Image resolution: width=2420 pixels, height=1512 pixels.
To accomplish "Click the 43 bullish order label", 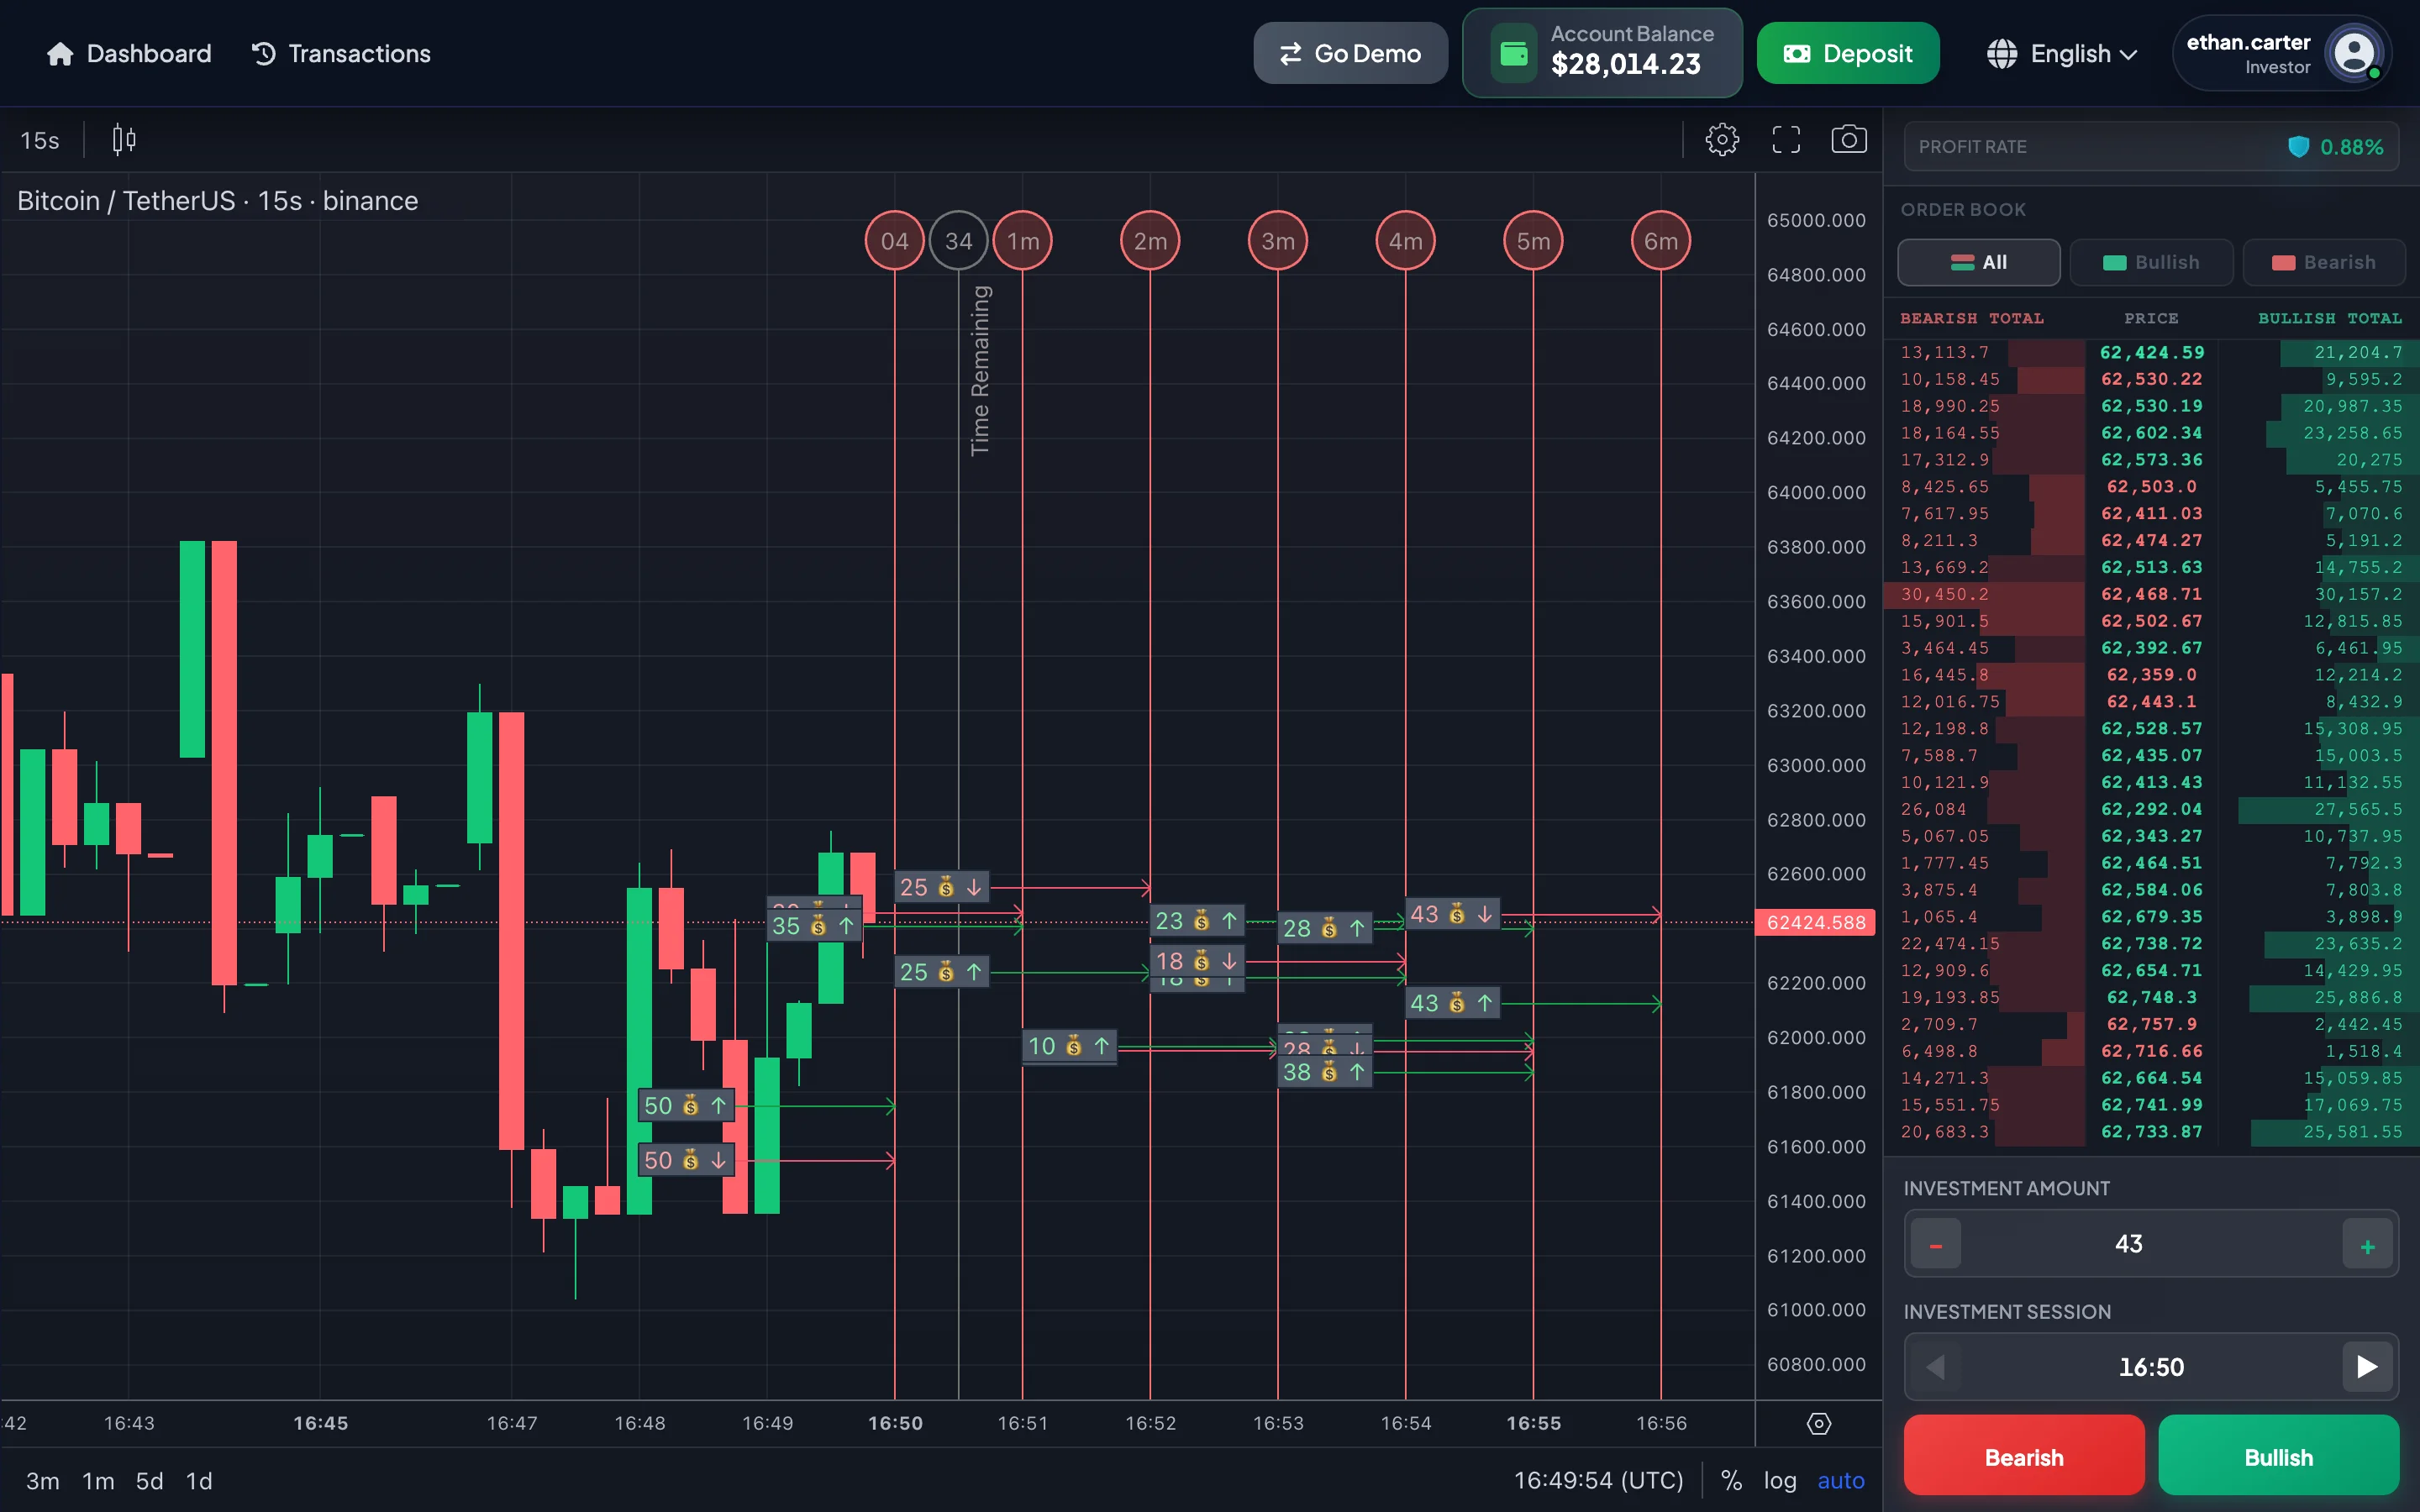I will pos(1453,1003).
